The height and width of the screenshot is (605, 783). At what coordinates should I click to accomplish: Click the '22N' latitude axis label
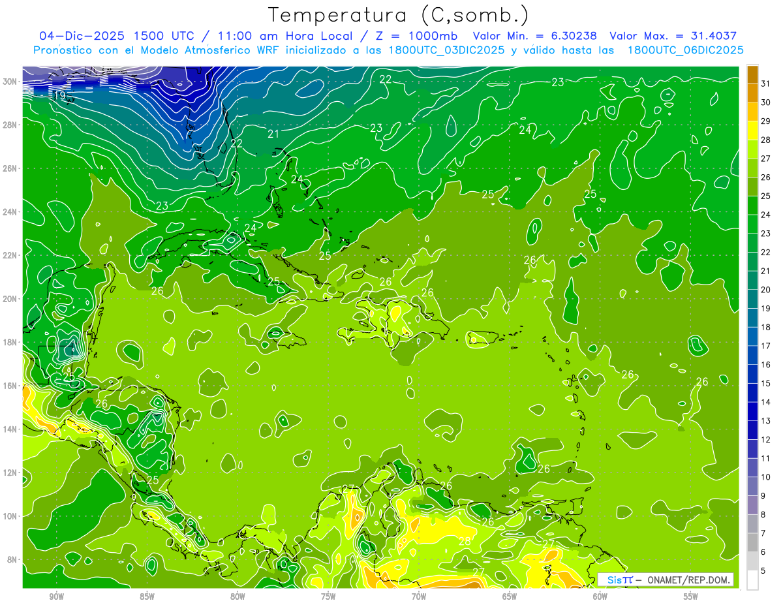(9, 255)
